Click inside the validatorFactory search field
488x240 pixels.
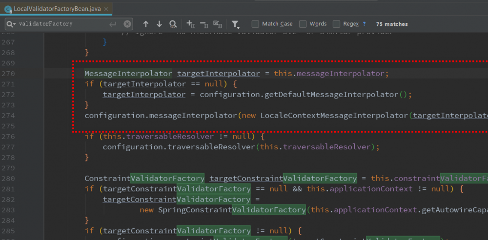59,24
